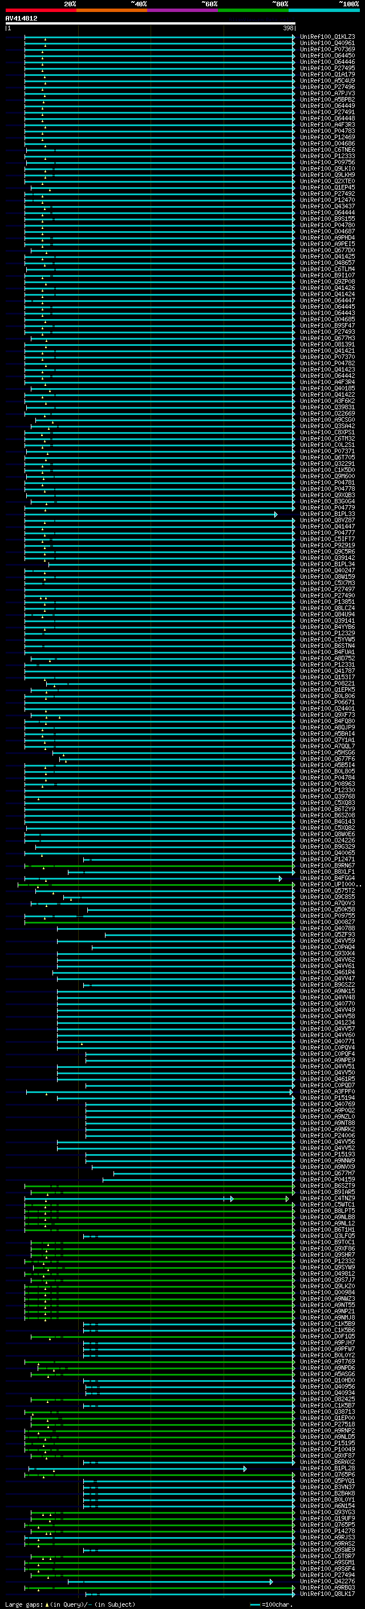Screen dimensions: 365x1609
Task: Open the UniRef100_Q40961 hit
Action: [x=327, y=43]
